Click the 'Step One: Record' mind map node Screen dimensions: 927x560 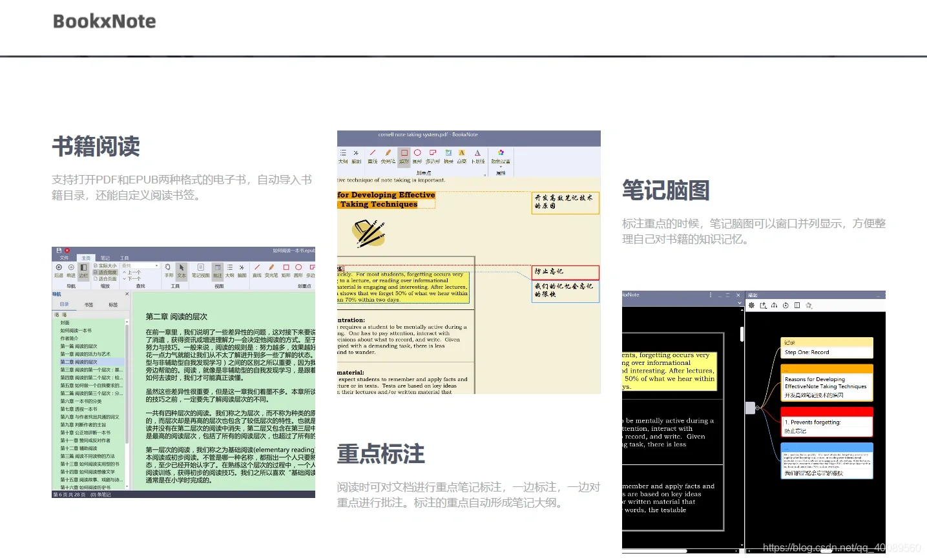[827, 348]
